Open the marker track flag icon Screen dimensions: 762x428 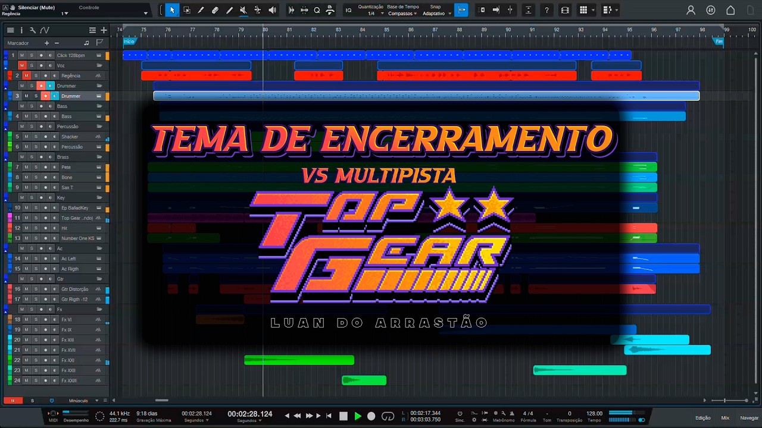(99, 43)
